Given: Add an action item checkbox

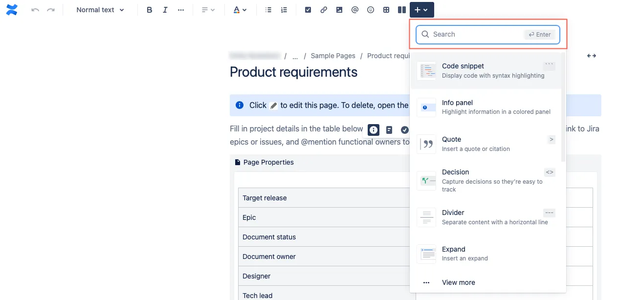Looking at the screenshot, I should [308, 10].
